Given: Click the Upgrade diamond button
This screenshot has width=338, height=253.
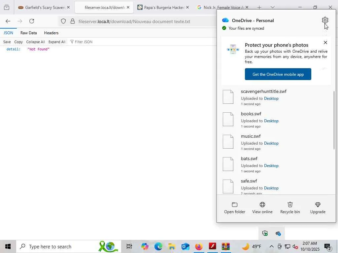Looking at the screenshot, I should coord(318,208).
